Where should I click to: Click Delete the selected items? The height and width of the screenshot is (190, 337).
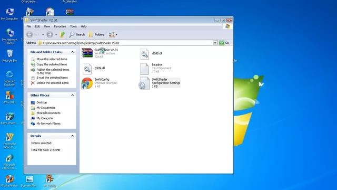point(53,83)
